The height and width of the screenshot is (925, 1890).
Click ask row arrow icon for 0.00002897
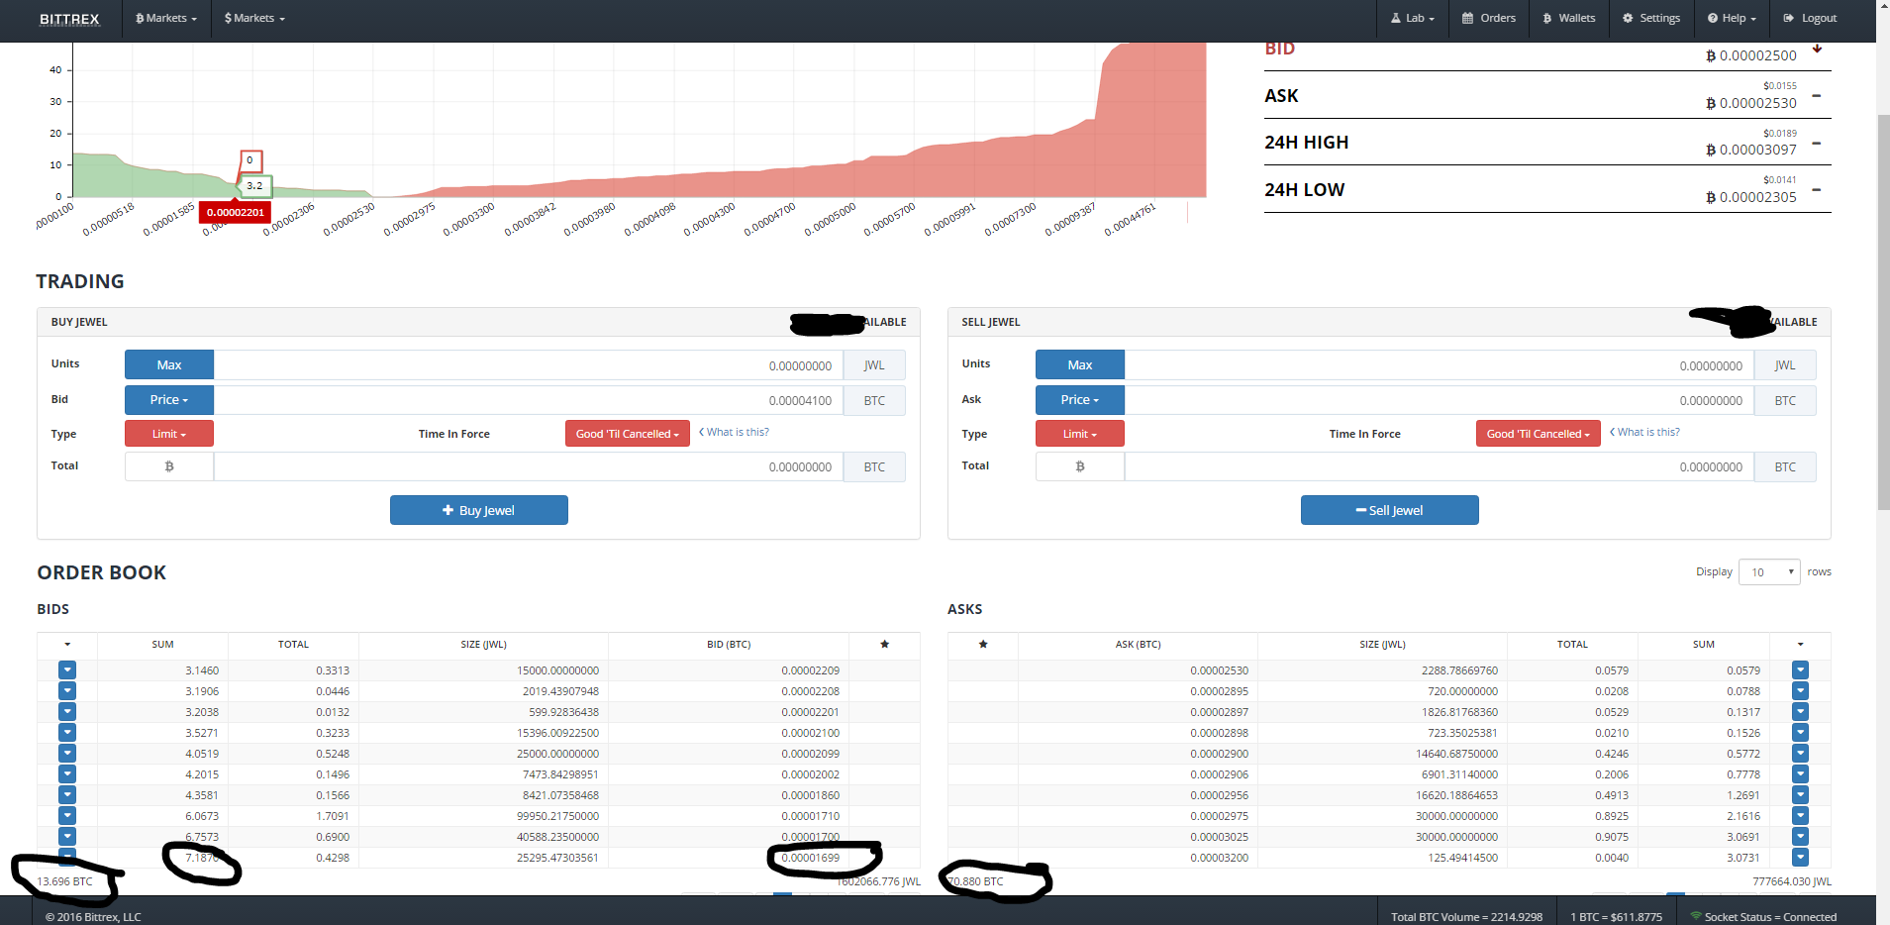(1800, 712)
